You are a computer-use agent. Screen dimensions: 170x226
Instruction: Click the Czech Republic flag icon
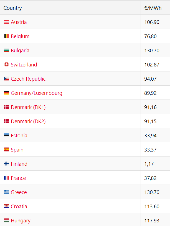[x=6, y=79]
